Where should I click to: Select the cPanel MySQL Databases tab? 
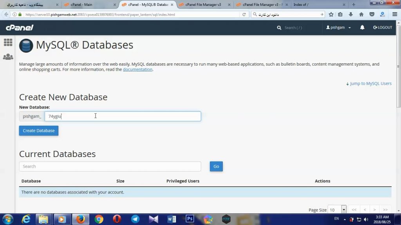[x=147, y=5]
